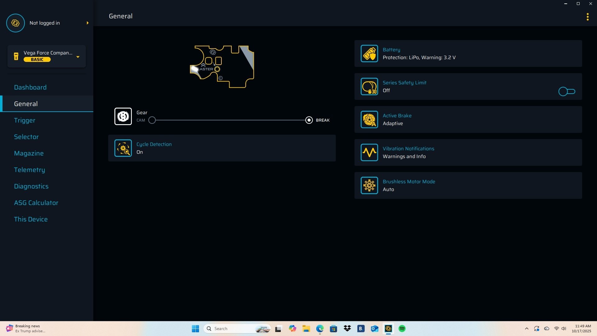Image resolution: width=597 pixels, height=336 pixels.
Task: Click the Battery protection icon
Action: click(x=369, y=54)
